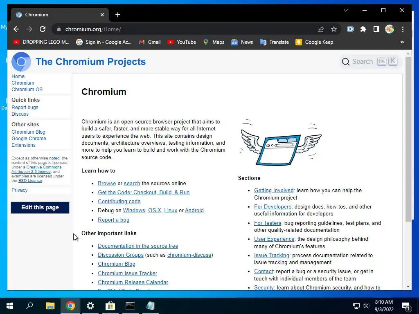Click the Chromium logo in page header

[x=21, y=62]
